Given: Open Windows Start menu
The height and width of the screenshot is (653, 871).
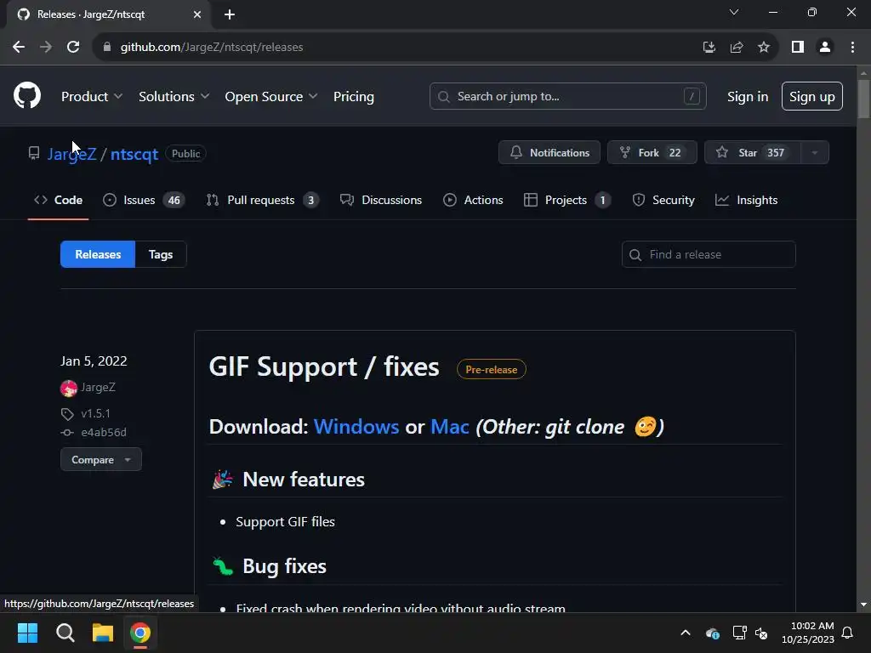Looking at the screenshot, I should pyautogui.click(x=27, y=633).
